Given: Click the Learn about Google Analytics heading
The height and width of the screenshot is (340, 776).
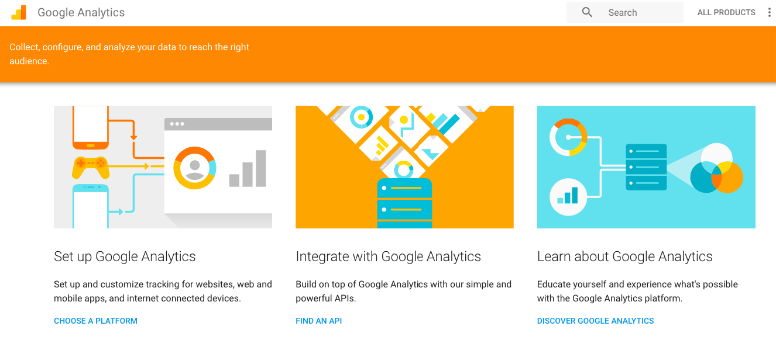Looking at the screenshot, I should click(624, 256).
